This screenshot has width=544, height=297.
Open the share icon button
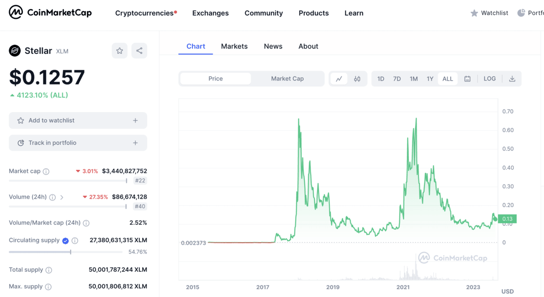pos(139,51)
